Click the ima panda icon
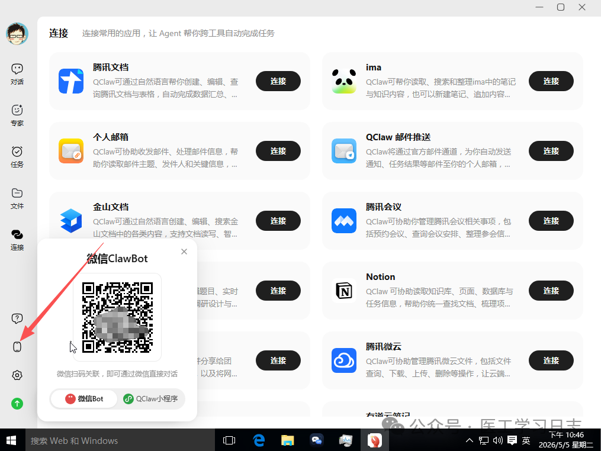Image resolution: width=601 pixels, height=451 pixels. pyautogui.click(x=344, y=81)
